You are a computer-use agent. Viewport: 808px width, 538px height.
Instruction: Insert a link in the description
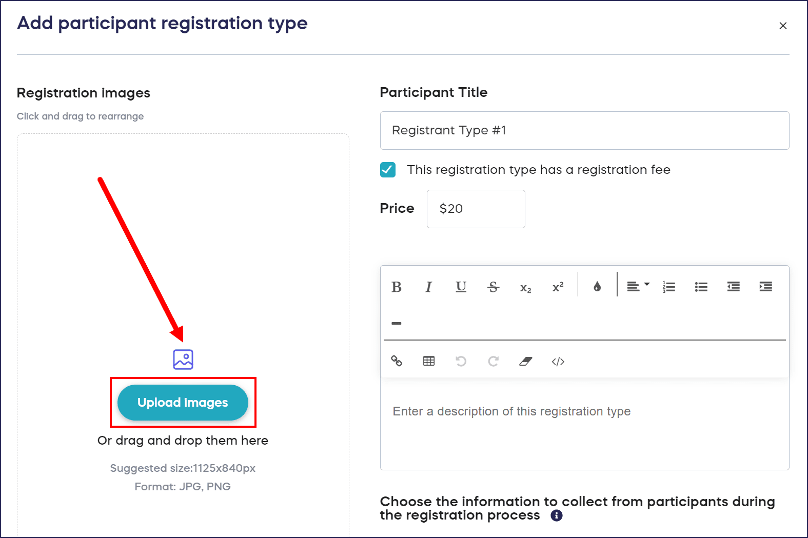click(x=397, y=361)
